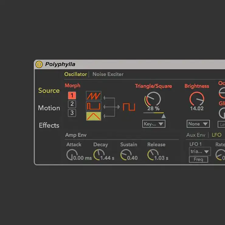Click the 0.00 ms Attack value
This screenshot has width=225, height=225.
[82, 158]
